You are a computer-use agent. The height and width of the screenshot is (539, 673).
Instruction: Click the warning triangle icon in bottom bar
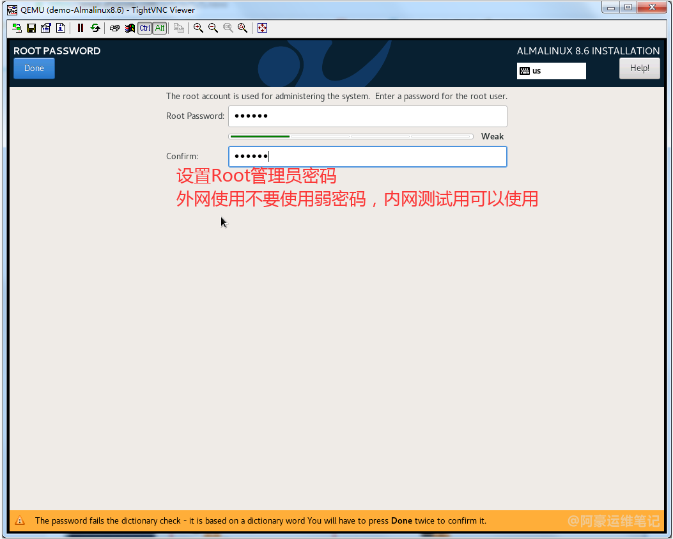(x=20, y=520)
